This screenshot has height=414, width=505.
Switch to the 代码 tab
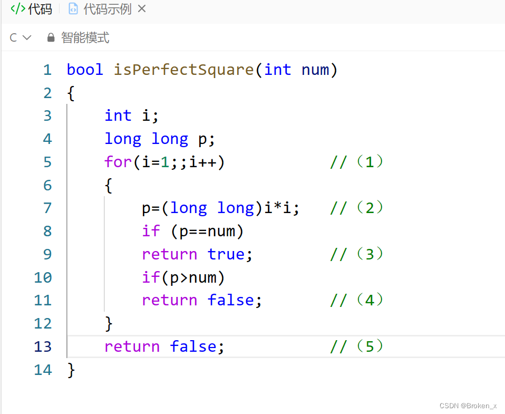[x=37, y=8]
